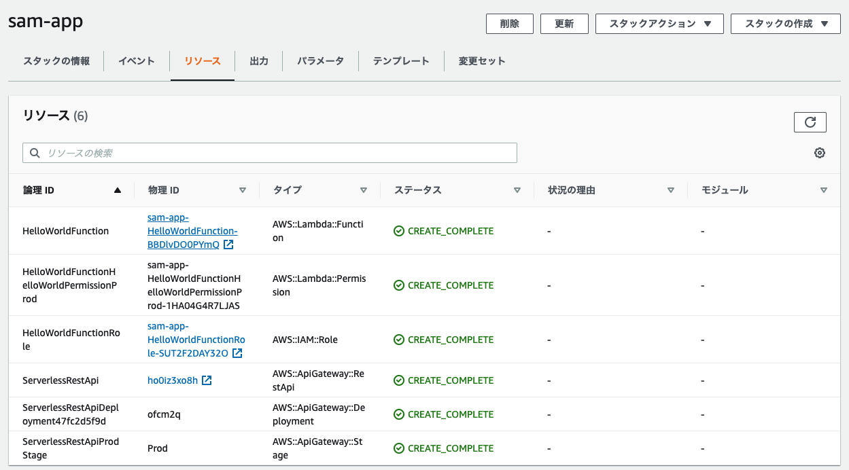The width and height of the screenshot is (849, 470).
Task: Click type AWS::ApiGateway::RestApi
Action: (319, 380)
